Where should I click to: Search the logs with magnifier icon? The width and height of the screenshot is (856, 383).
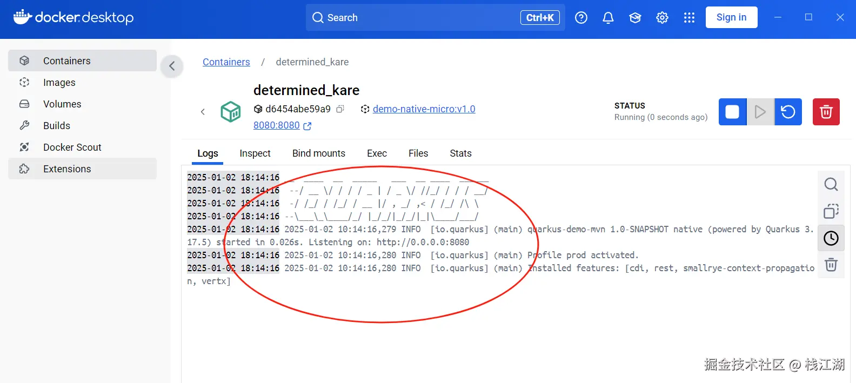(x=831, y=184)
